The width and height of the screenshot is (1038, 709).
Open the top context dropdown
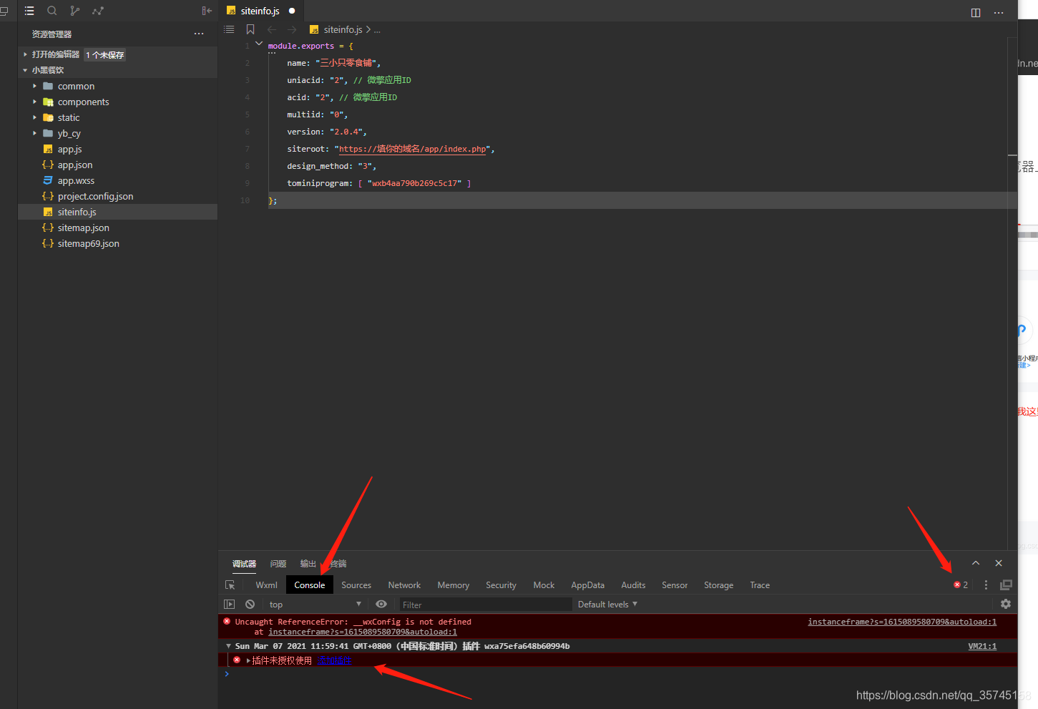(x=315, y=605)
